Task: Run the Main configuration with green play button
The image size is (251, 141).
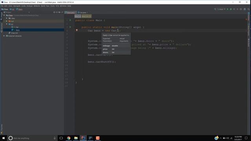Action: tap(227, 9)
